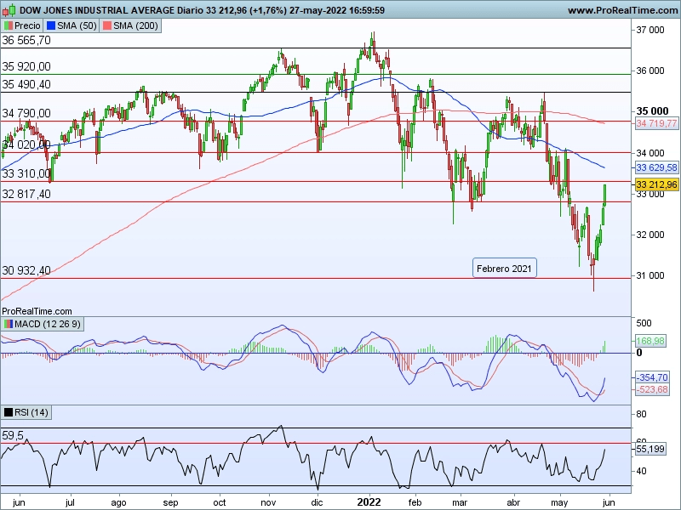Click the 34 020,00 level label
The image size is (681, 510).
point(26,144)
